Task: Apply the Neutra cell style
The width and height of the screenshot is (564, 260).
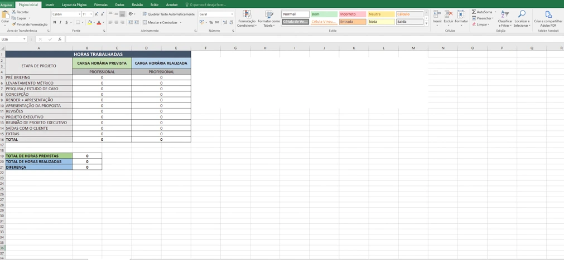Action: (x=381, y=14)
